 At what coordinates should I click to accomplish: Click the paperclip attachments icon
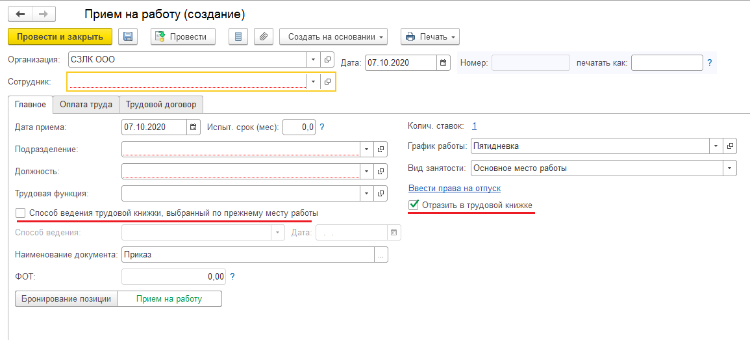pyautogui.click(x=263, y=37)
